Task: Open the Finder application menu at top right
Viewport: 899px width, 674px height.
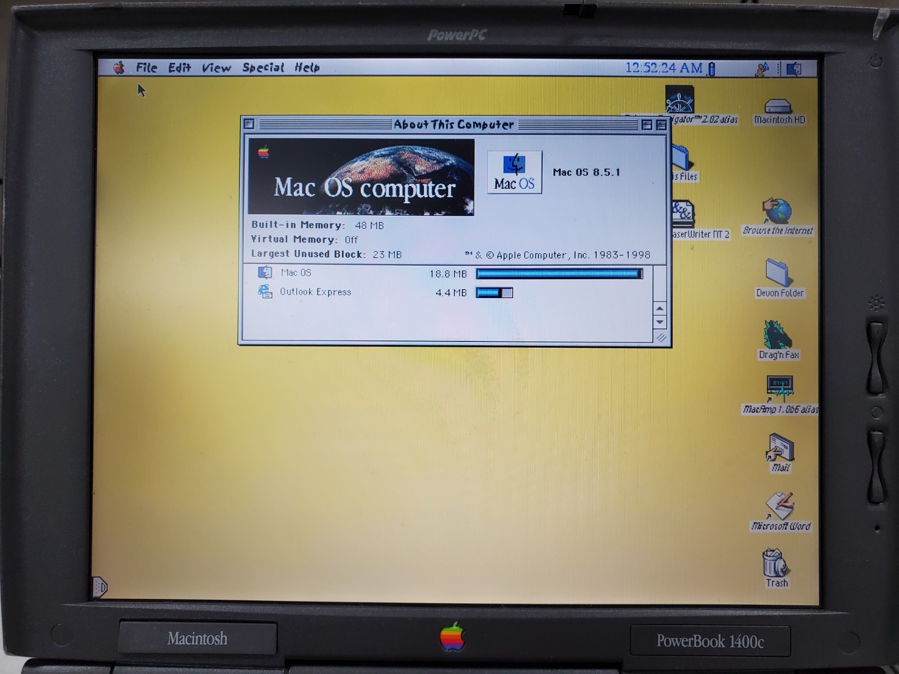Action: (x=793, y=67)
